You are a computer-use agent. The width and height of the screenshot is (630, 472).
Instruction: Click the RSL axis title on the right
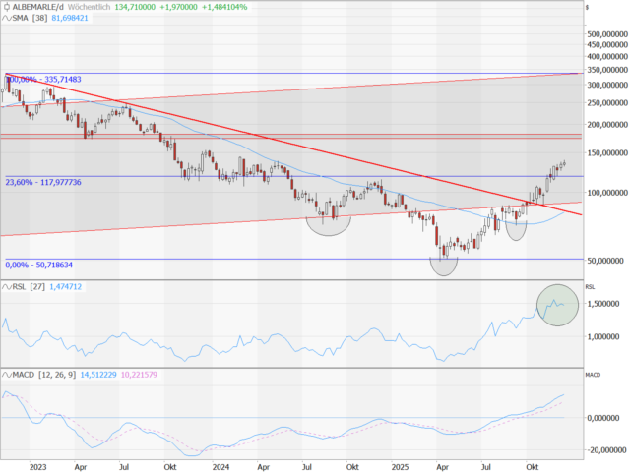[590, 287]
